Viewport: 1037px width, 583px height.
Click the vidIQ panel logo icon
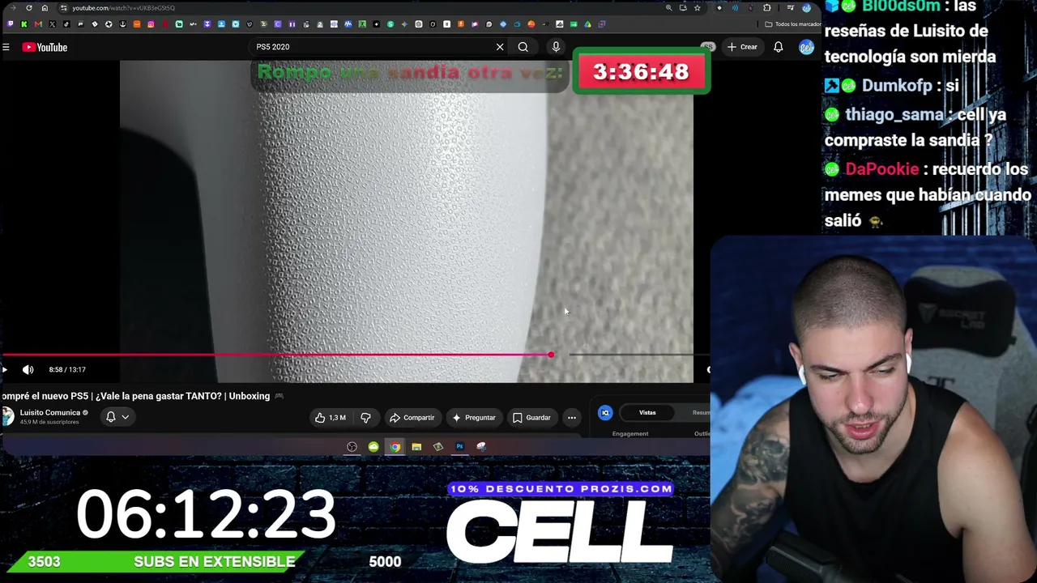(605, 413)
